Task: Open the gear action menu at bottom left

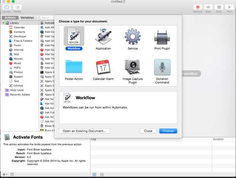Action: (5, 175)
